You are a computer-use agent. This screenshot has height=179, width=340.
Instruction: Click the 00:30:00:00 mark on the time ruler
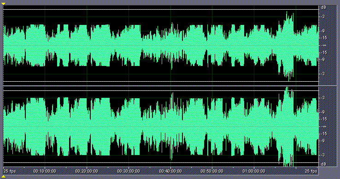coord(129,171)
